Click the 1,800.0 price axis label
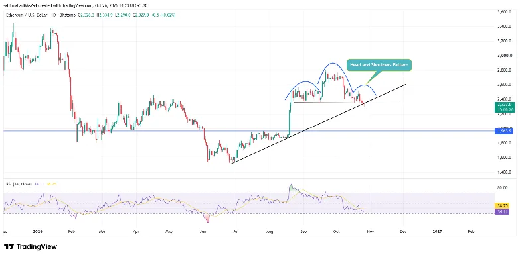The width and height of the screenshot is (520, 257). (x=505, y=143)
